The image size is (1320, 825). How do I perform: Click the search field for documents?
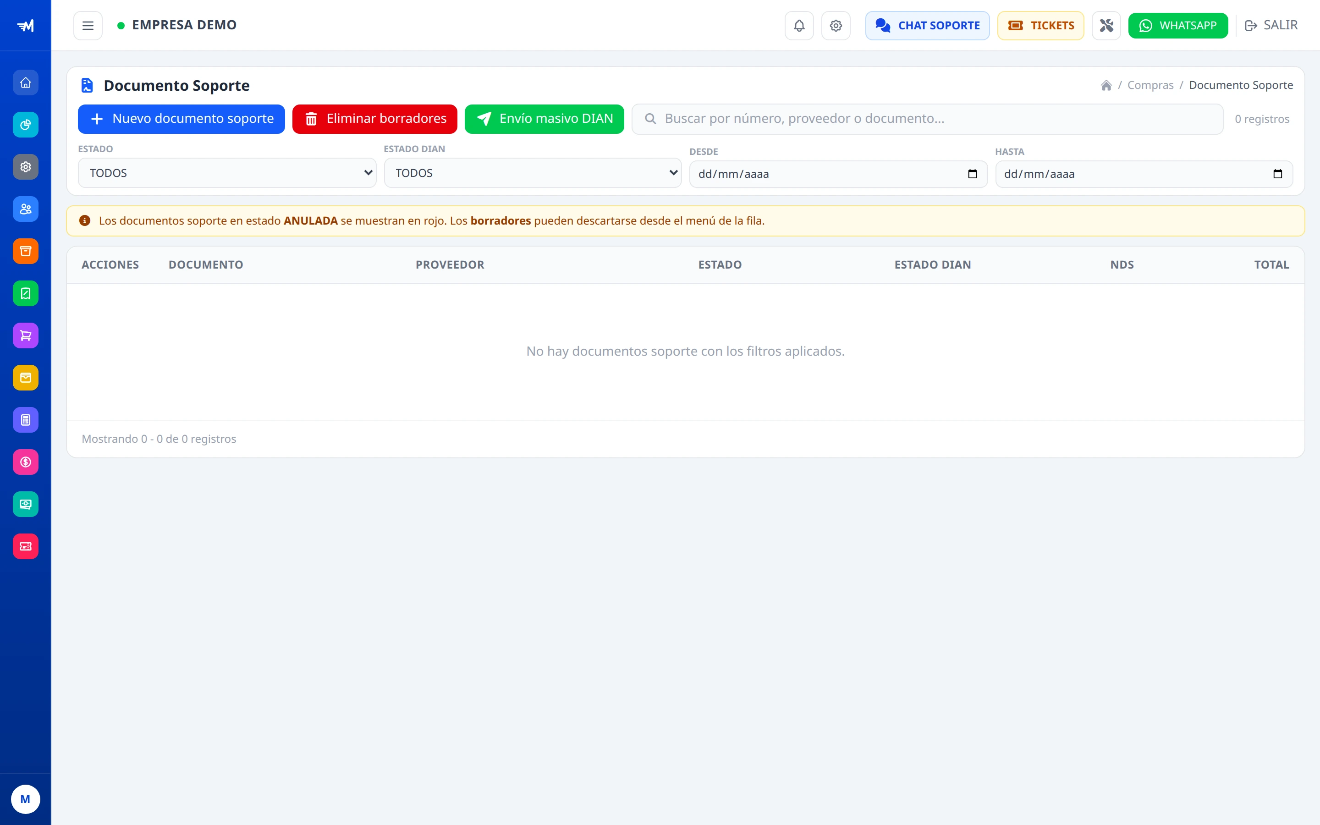tap(927, 119)
